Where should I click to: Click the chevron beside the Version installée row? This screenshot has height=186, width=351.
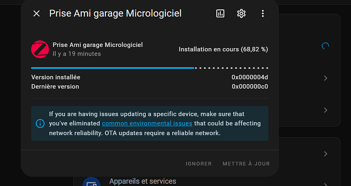coord(326,78)
